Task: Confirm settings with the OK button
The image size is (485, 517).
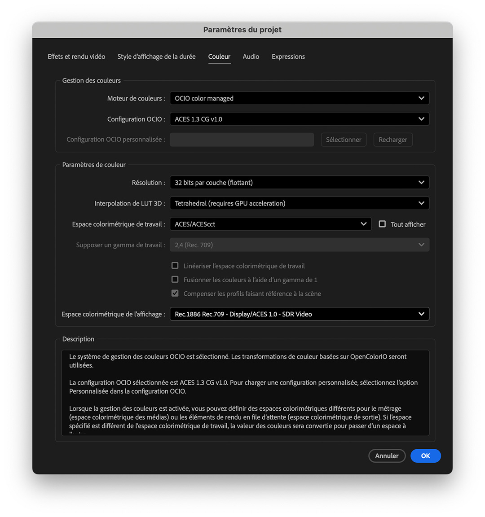Action: [425, 456]
